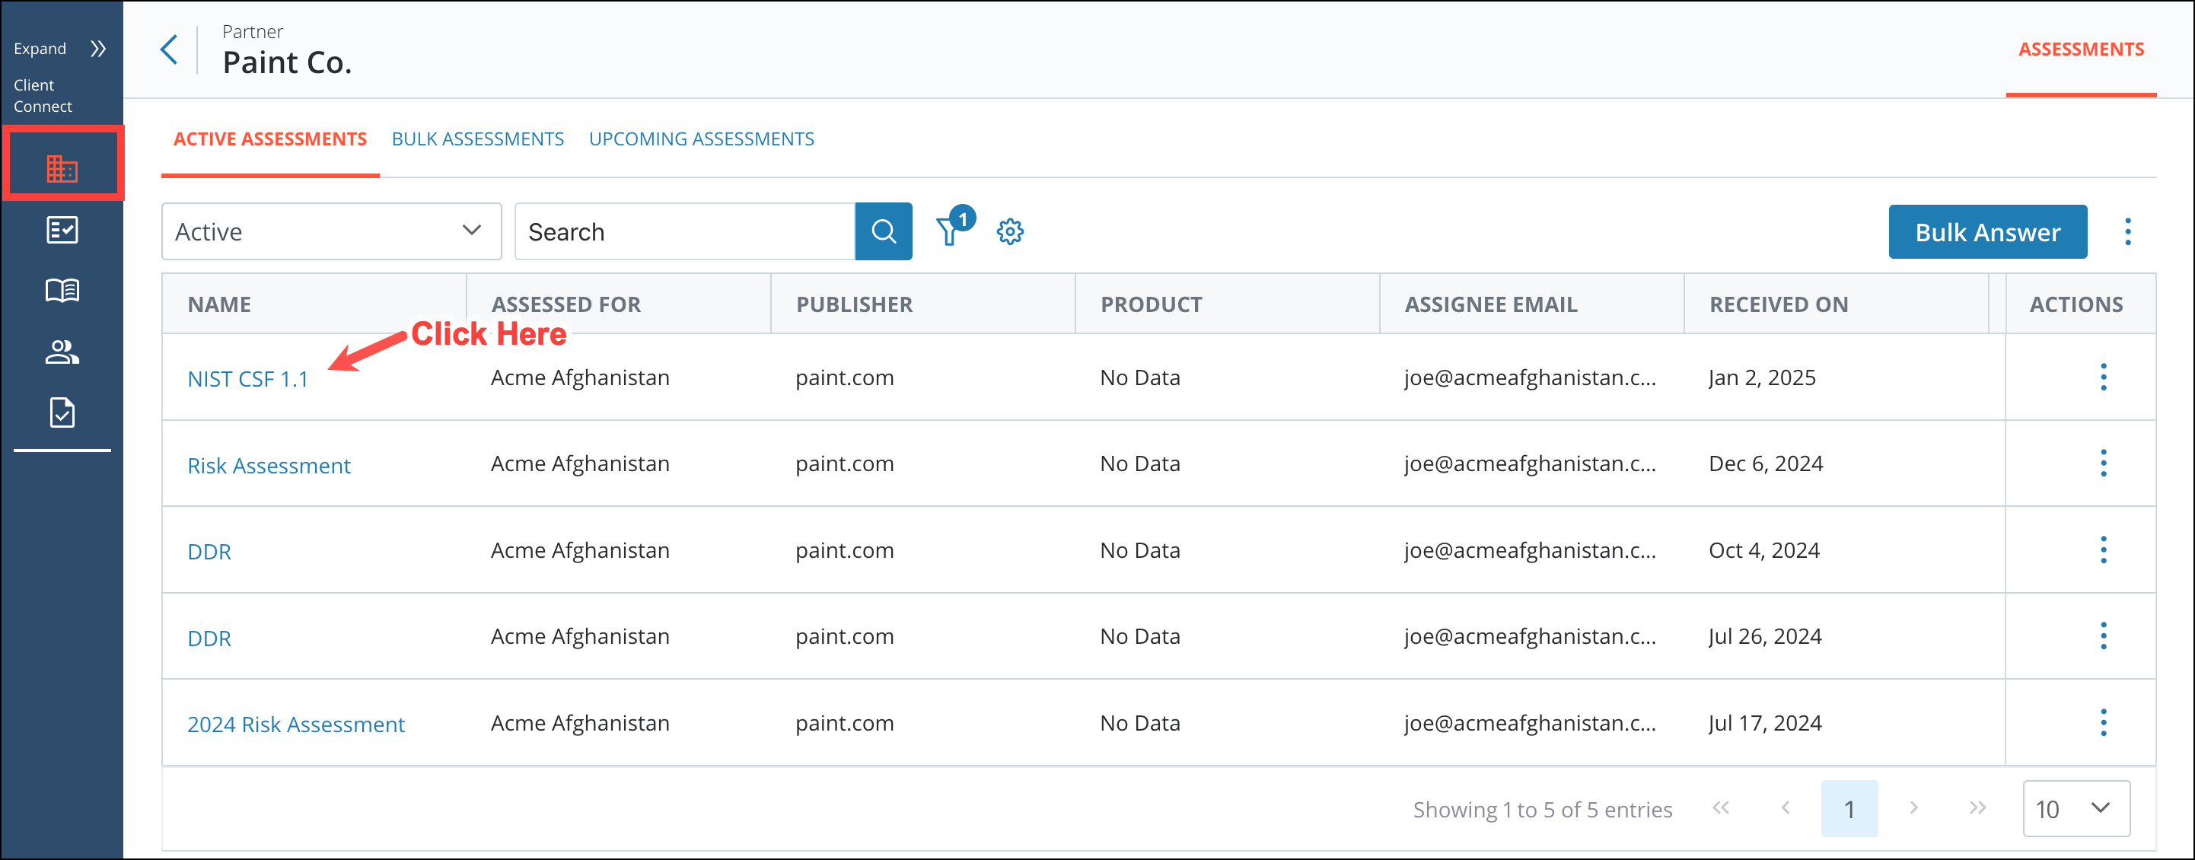Switch to Bulk Assessments tab
The width and height of the screenshot is (2195, 860).
477,139
